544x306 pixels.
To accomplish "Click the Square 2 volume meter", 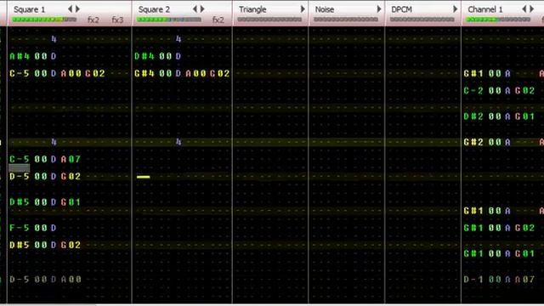I will pos(169,20).
